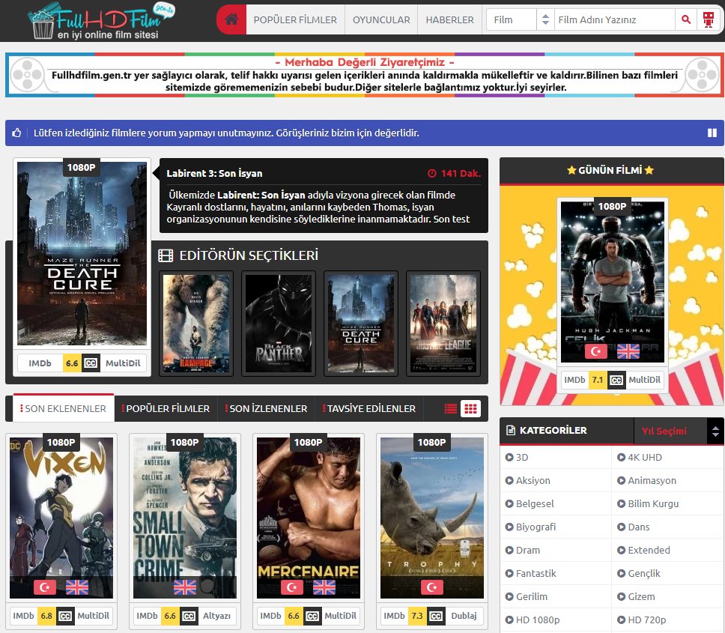Open Justice League poster in Editörün Seçtikleri
The image size is (725, 633).
pyautogui.click(x=443, y=324)
